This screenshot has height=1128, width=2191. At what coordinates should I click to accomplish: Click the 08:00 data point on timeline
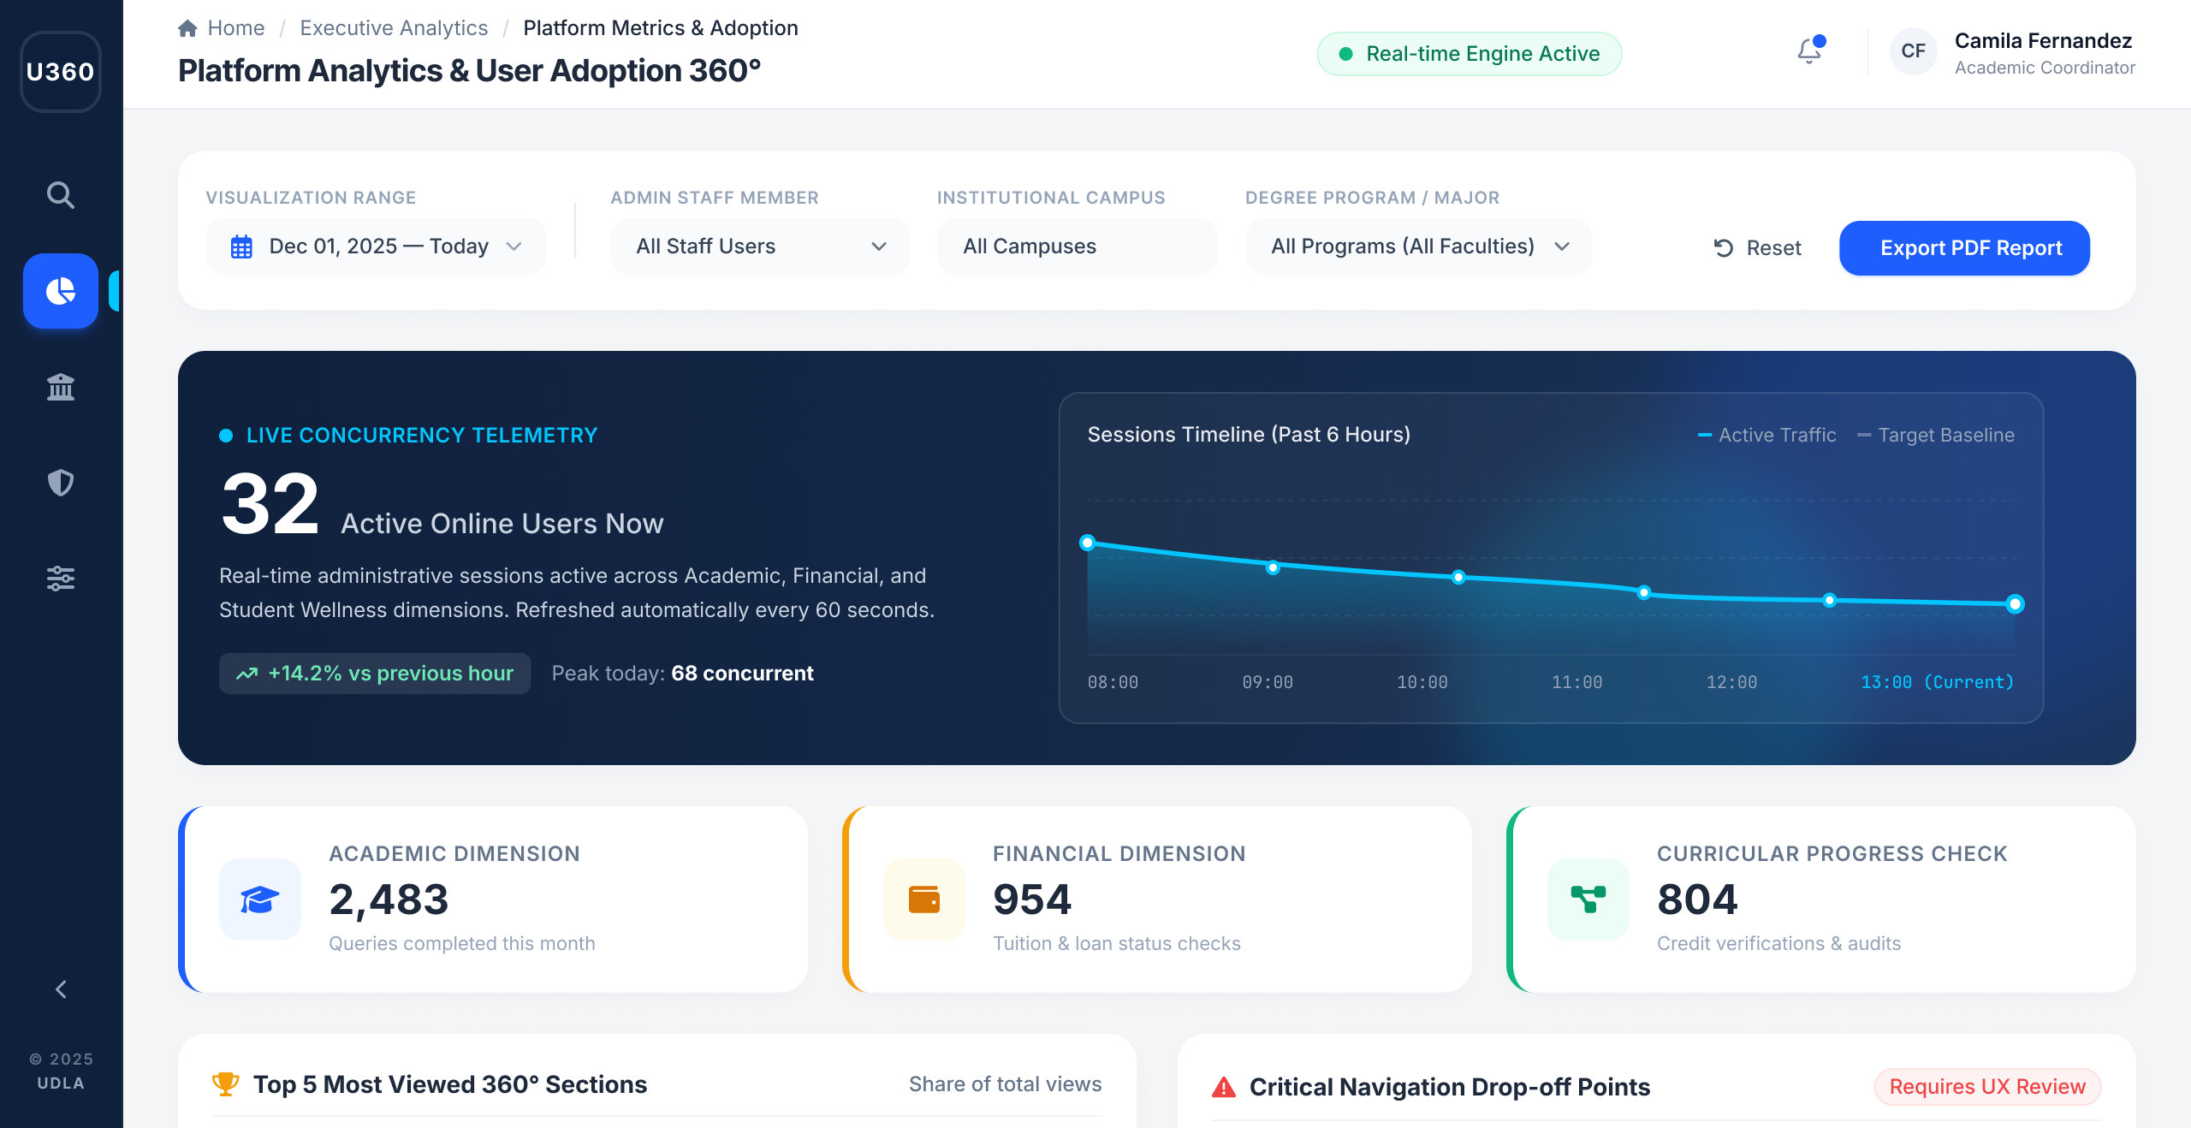coord(1088,543)
